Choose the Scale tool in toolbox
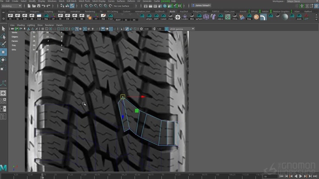This screenshot has width=319, height=179. (x=3, y=67)
